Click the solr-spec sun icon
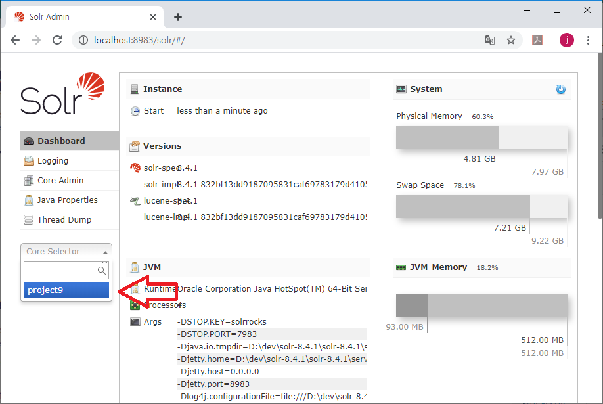 pyautogui.click(x=135, y=168)
